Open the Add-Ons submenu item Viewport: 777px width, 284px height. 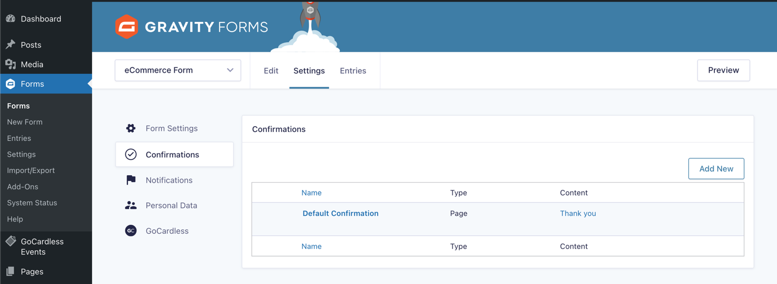point(23,187)
